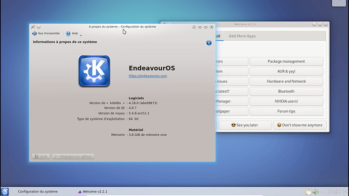The height and width of the screenshot is (196, 349).
Task: Open Hardware and Network in Welcome
Action: pos(286,82)
